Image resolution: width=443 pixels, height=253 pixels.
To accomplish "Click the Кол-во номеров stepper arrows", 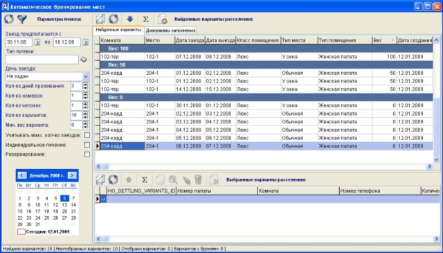I will pos(85,96).
